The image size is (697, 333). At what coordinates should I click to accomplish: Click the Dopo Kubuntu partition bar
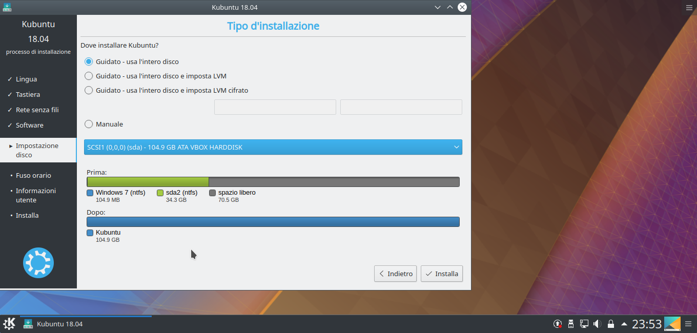coord(273,222)
